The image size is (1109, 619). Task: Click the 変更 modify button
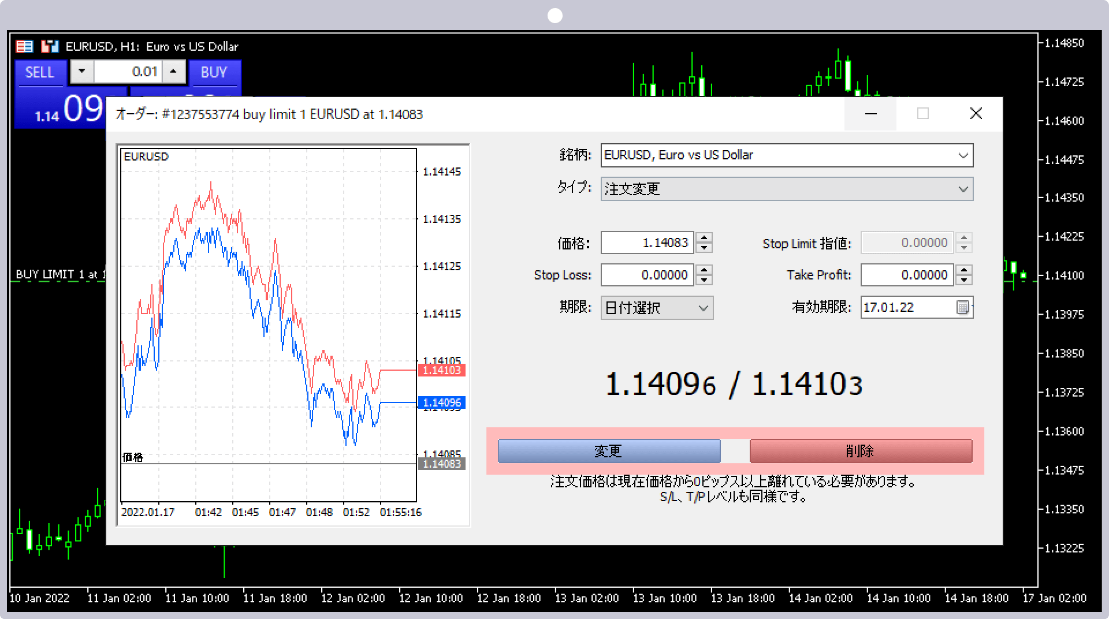(609, 451)
